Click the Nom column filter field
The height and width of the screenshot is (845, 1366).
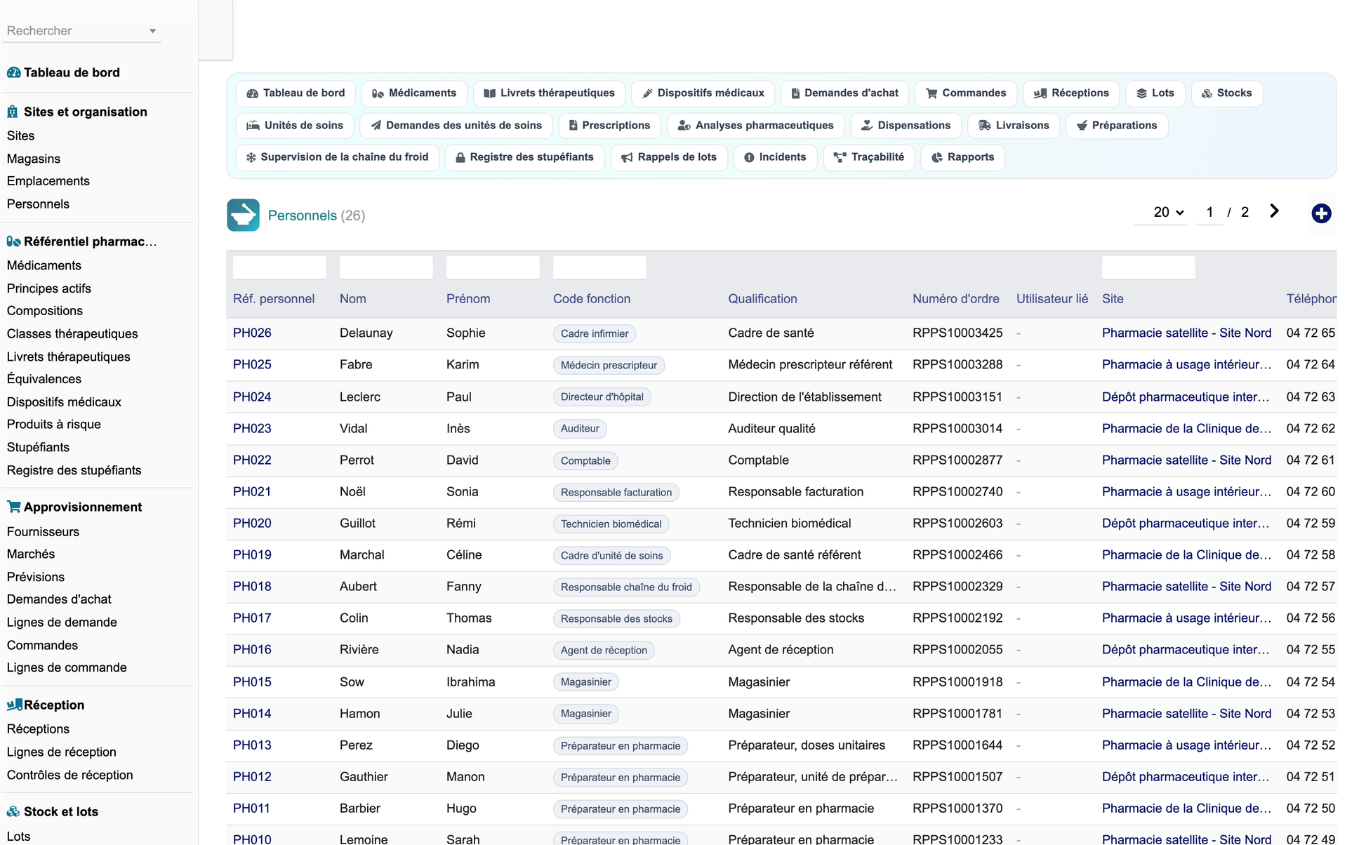click(x=386, y=267)
